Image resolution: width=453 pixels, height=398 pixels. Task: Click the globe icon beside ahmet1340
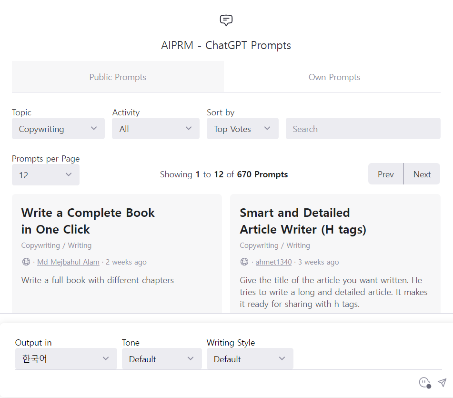pos(244,262)
